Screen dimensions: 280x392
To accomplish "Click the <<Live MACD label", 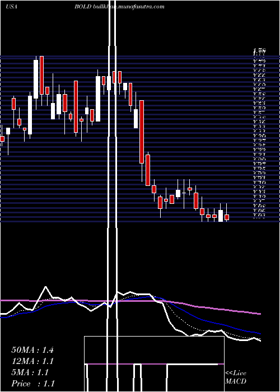I will click(x=236, y=377).
